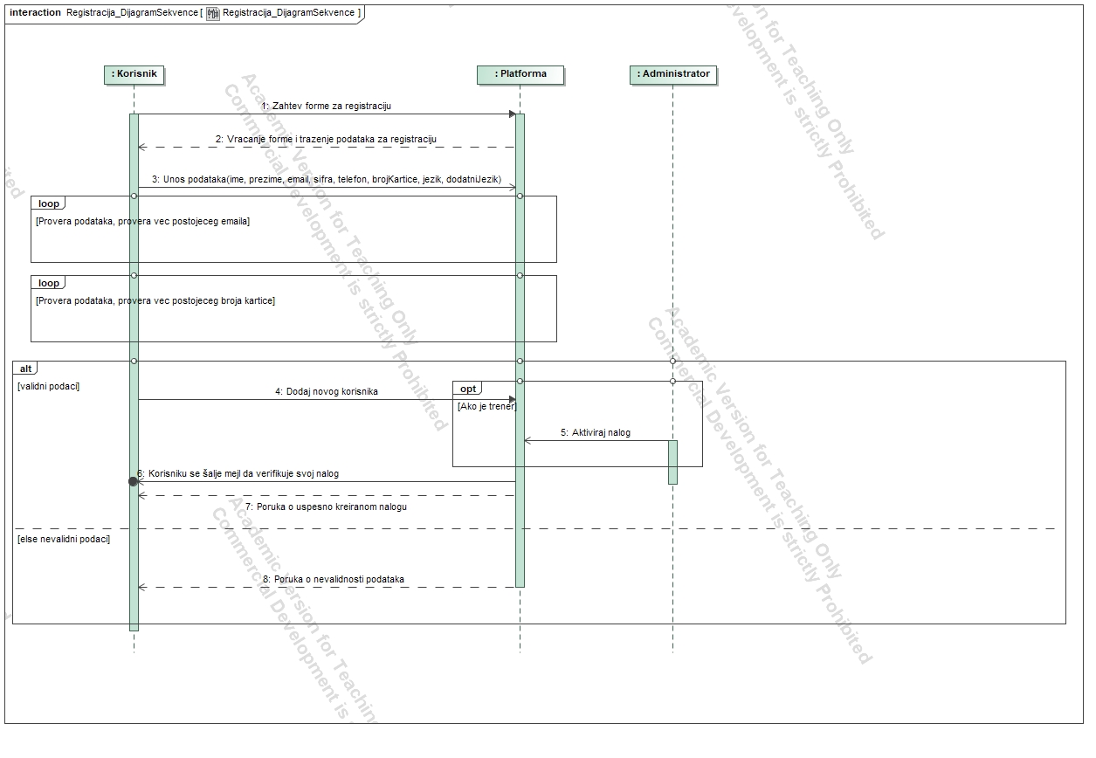Click the interaction frame title 'Registracija_DijagramSekvence'
This screenshot has height=758, width=1096.
(132, 13)
